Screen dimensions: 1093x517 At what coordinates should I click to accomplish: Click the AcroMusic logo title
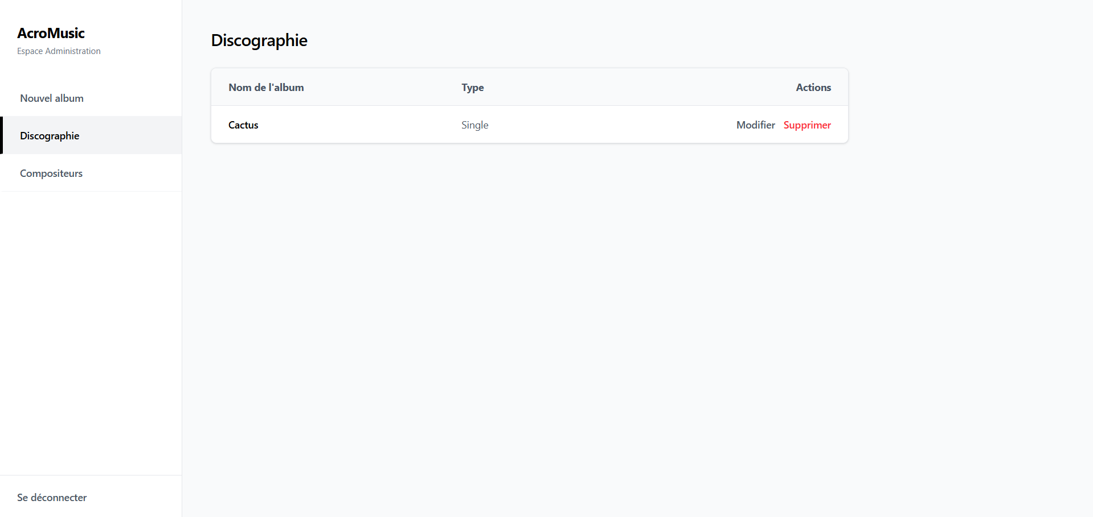click(51, 34)
